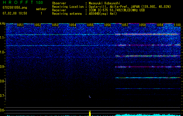Click the 1.1 frequency axis label
The height and width of the screenshot is (116, 183).
coord(3,38)
